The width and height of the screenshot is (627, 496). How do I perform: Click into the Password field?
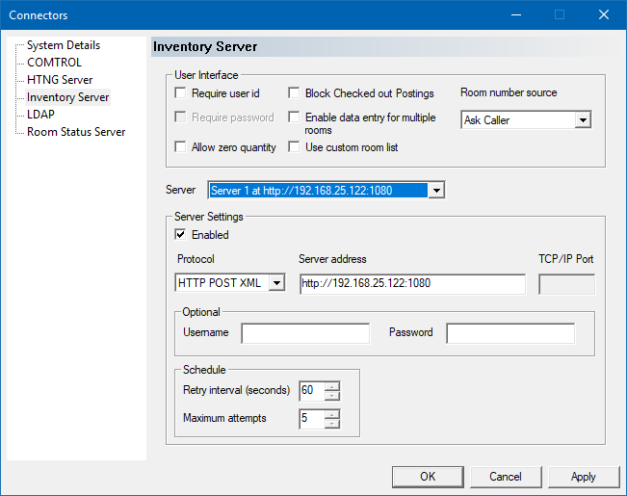(x=510, y=333)
